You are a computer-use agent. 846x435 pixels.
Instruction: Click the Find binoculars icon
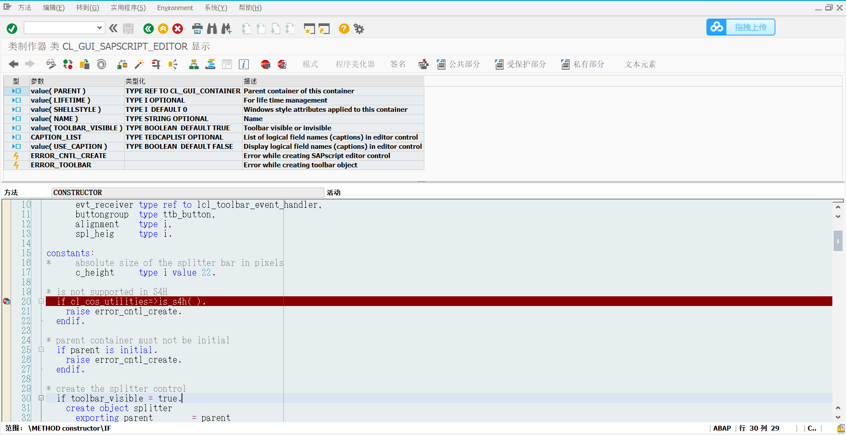point(212,29)
